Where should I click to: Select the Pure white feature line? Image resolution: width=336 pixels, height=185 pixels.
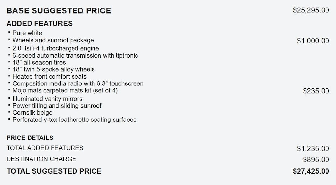[27, 33]
